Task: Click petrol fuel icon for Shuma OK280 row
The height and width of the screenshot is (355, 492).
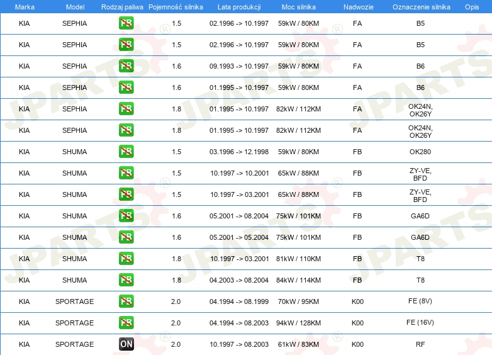Action: click(126, 151)
